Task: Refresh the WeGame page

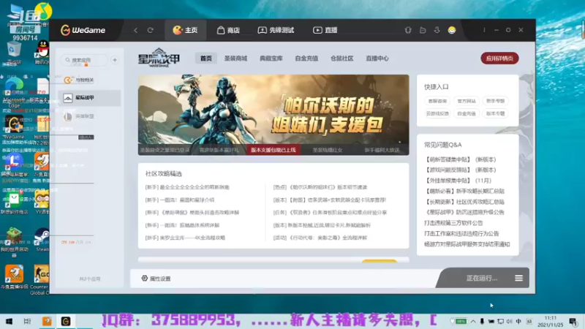Action: click(151, 30)
